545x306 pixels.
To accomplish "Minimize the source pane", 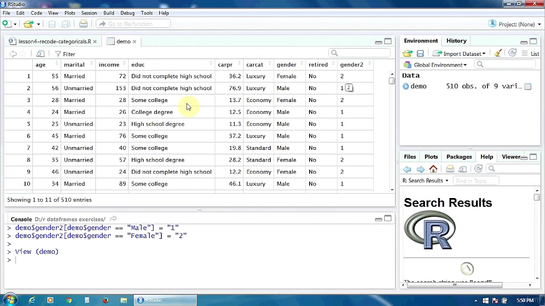I will click(379, 42).
